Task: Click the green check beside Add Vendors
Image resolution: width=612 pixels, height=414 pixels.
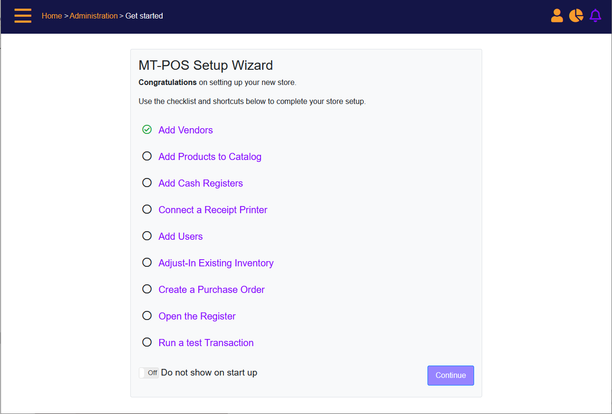Action: click(x=147, y=130)
